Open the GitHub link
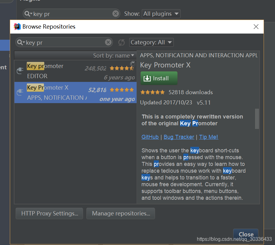The height and width of the screenshot is (245, 275). click(x=150, y=137)
